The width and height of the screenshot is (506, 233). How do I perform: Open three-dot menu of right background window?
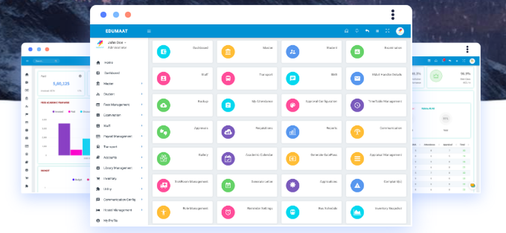point(467,50)
